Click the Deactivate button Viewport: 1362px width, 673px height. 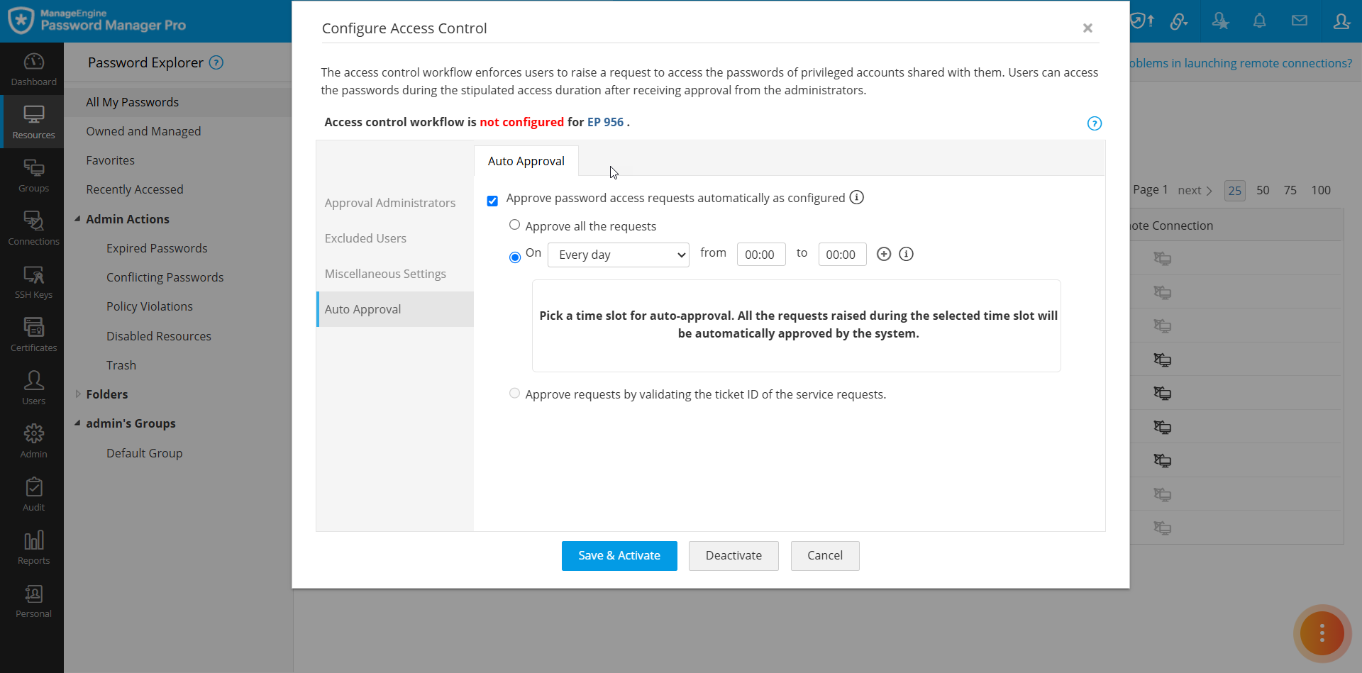[733, 555]
